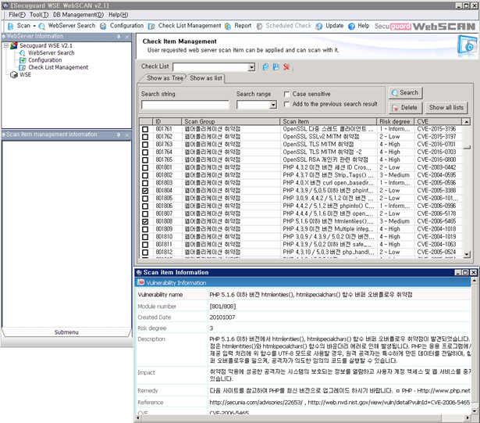Sort by Risk degree column header
This screenshot has height=423, width=480.
pos(395,121)
